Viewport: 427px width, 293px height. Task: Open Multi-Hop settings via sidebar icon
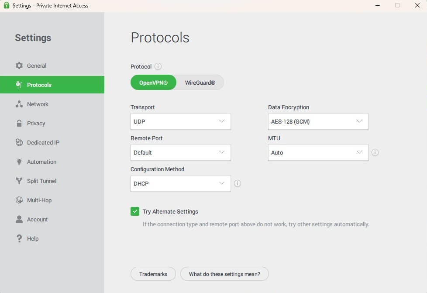tap(20, 200)
